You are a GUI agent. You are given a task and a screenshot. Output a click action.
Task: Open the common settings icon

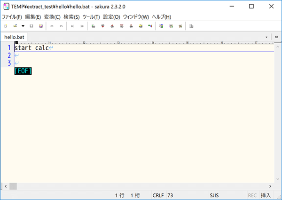click(180, 26)
